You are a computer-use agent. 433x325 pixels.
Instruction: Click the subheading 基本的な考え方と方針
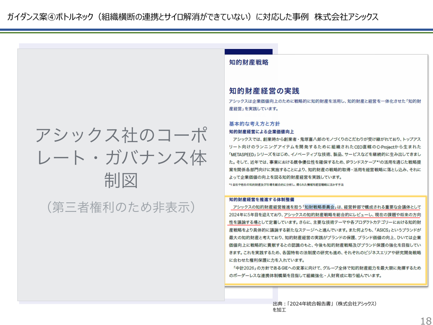tap(254, 123)
